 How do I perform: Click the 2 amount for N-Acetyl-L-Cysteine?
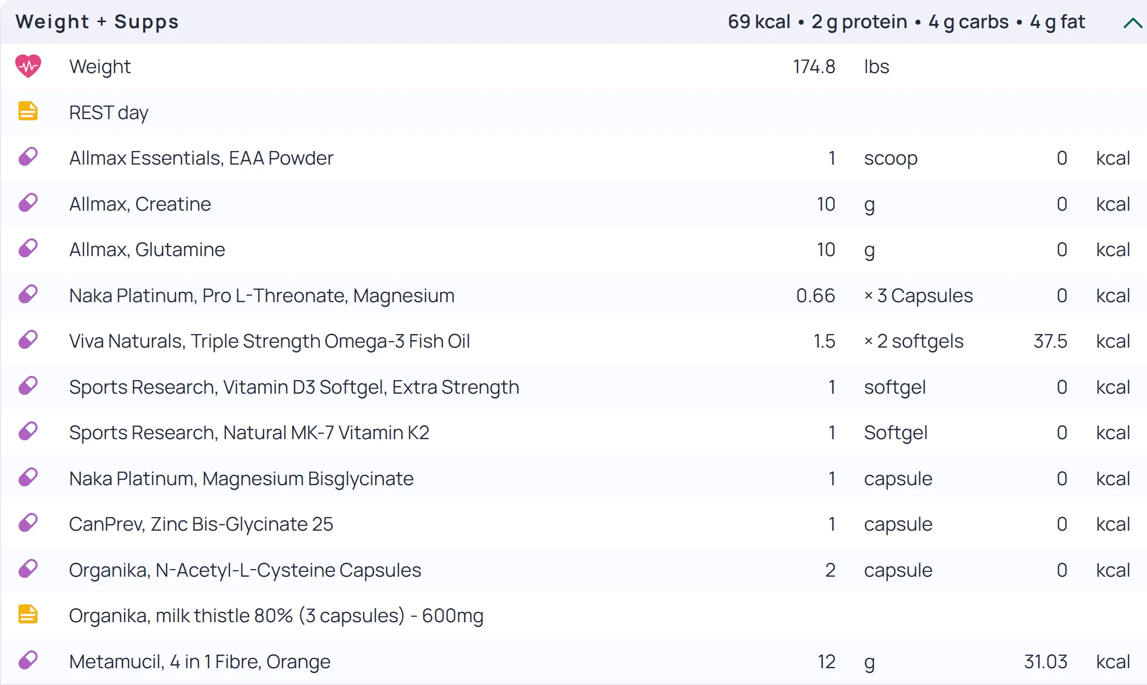(830, 570)
